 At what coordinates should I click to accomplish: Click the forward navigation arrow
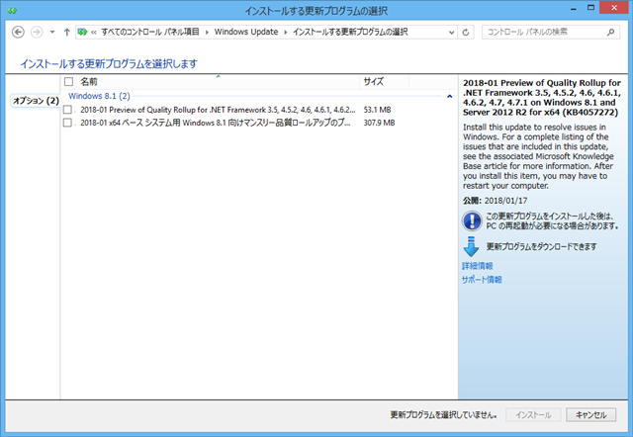(x=37, y=32)
